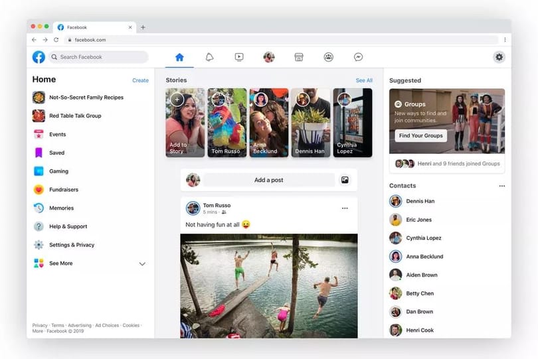
Task: Open chat with Aiden Brown
Action: 413,275
